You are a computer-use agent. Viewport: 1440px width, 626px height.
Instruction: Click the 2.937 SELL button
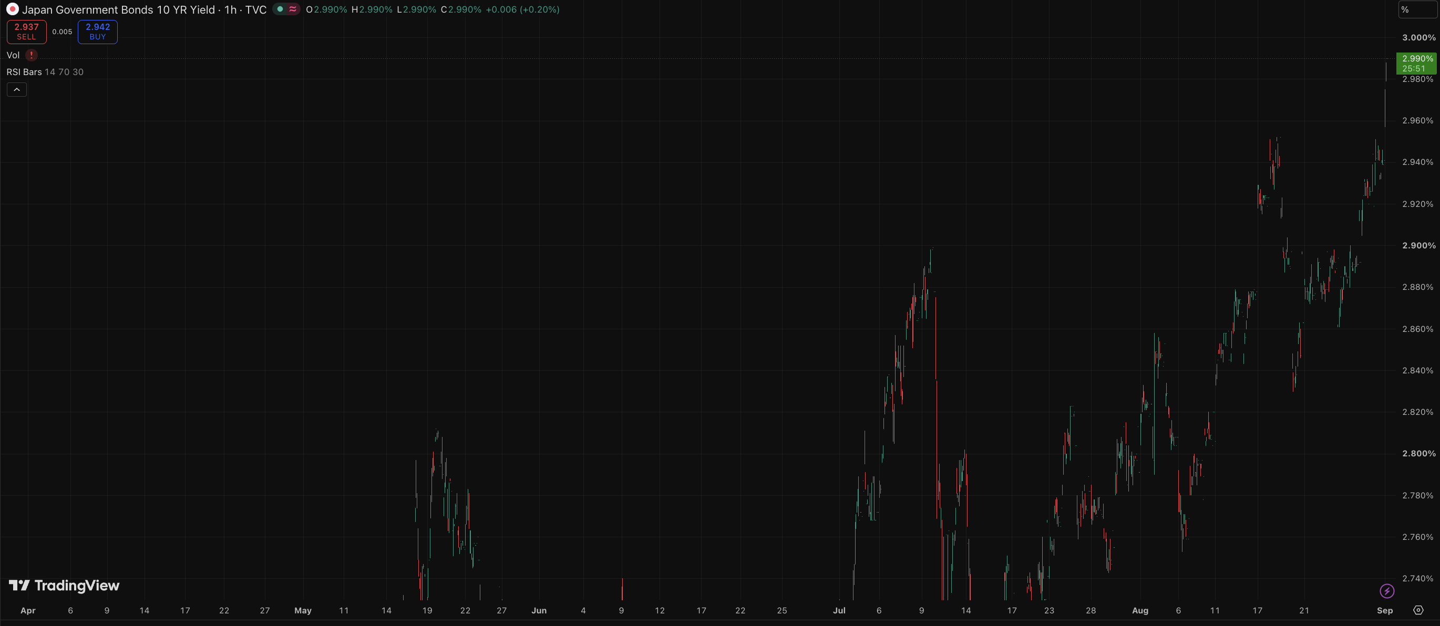click(x=26, y=32)
